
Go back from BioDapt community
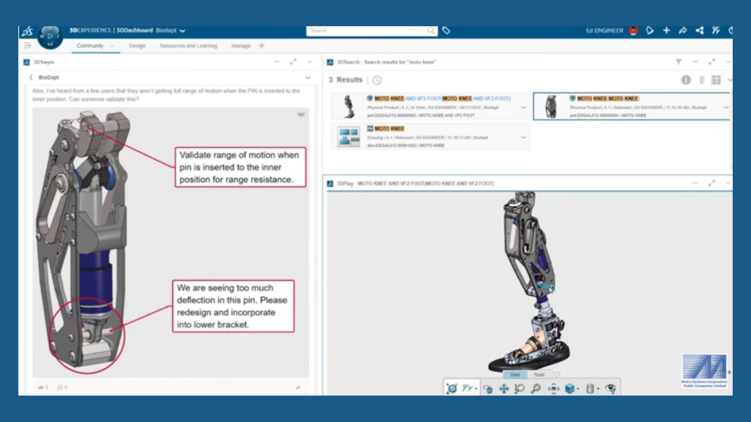coord(31,77)
